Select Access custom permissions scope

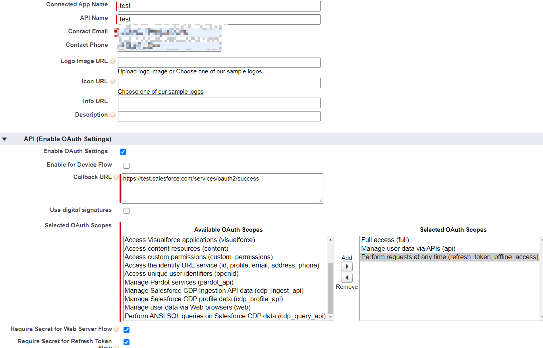click(225, 257)
